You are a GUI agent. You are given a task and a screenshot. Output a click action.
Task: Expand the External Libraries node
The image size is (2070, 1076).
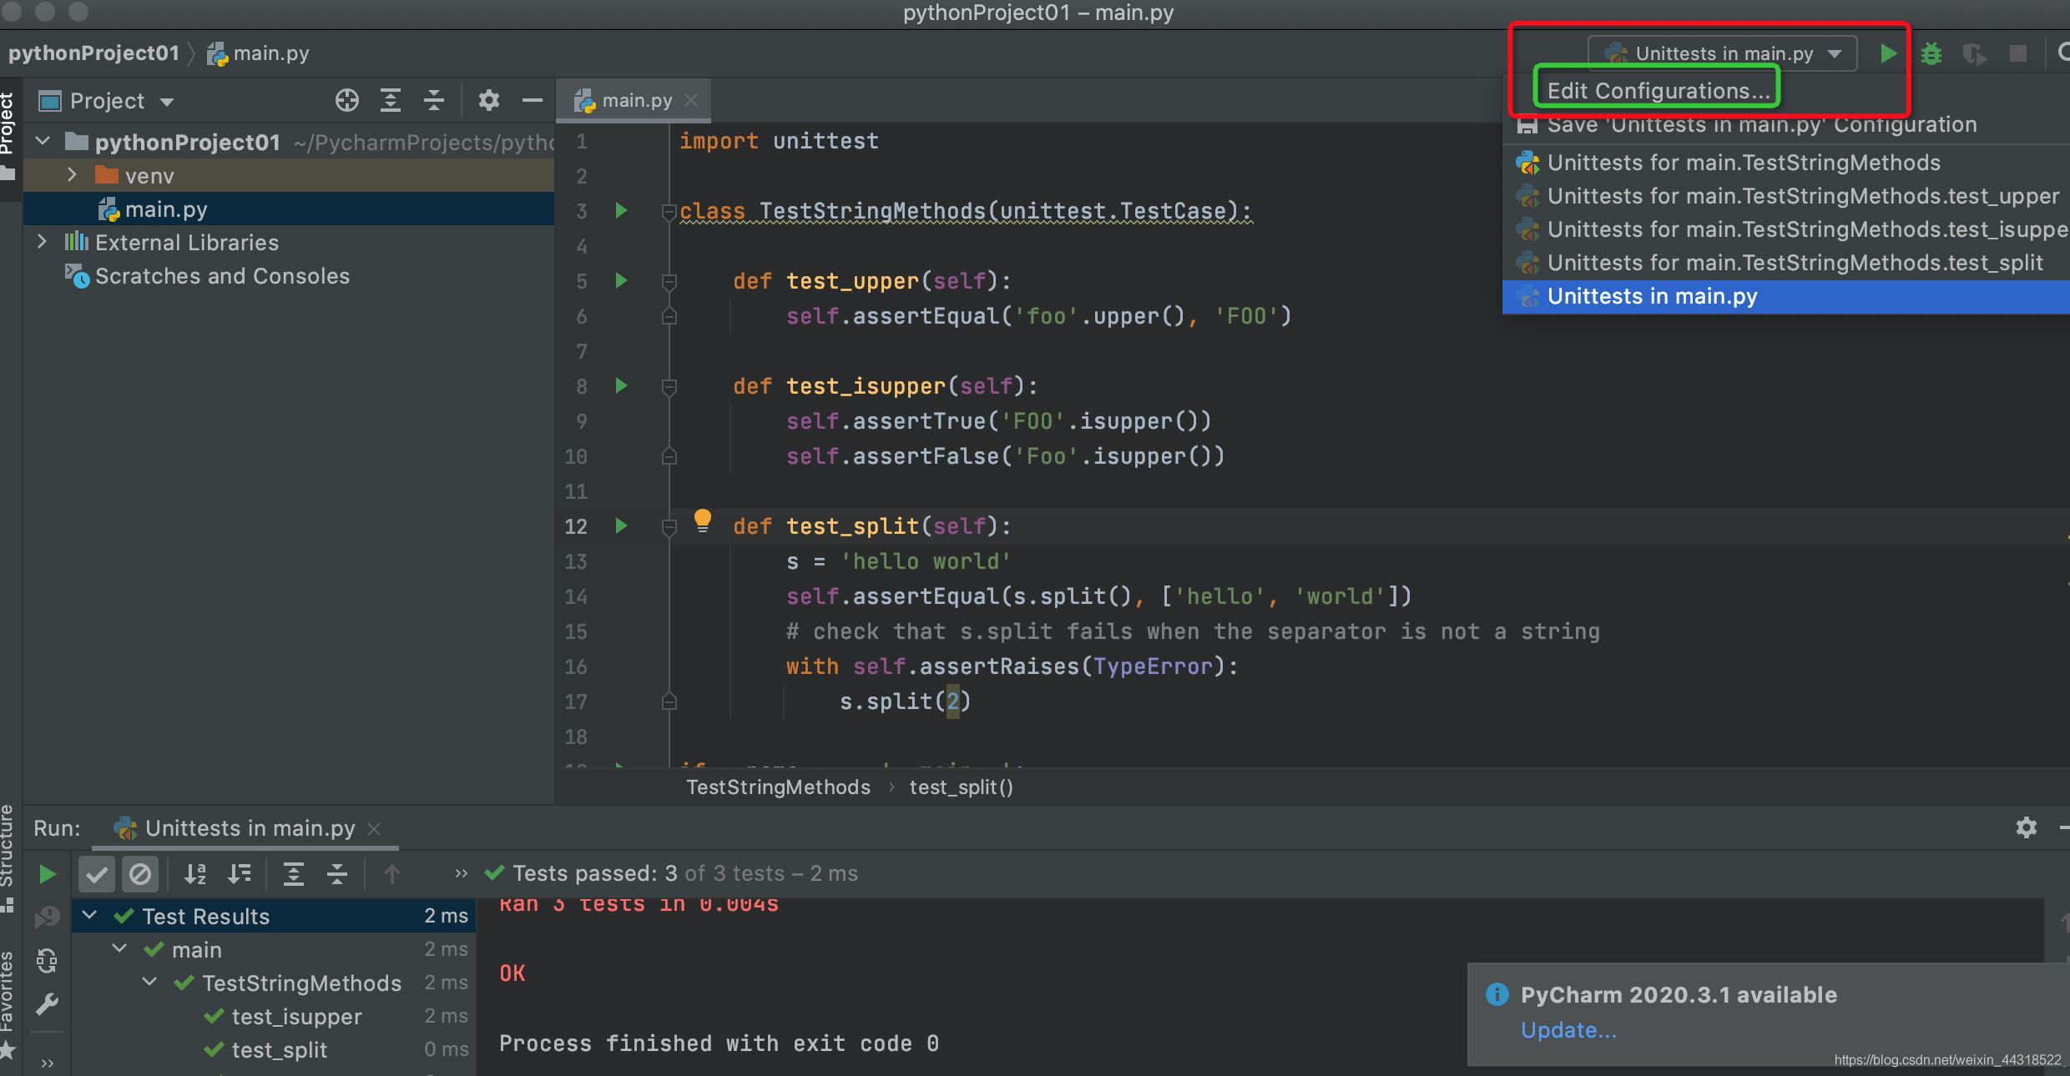pos(42,242)
